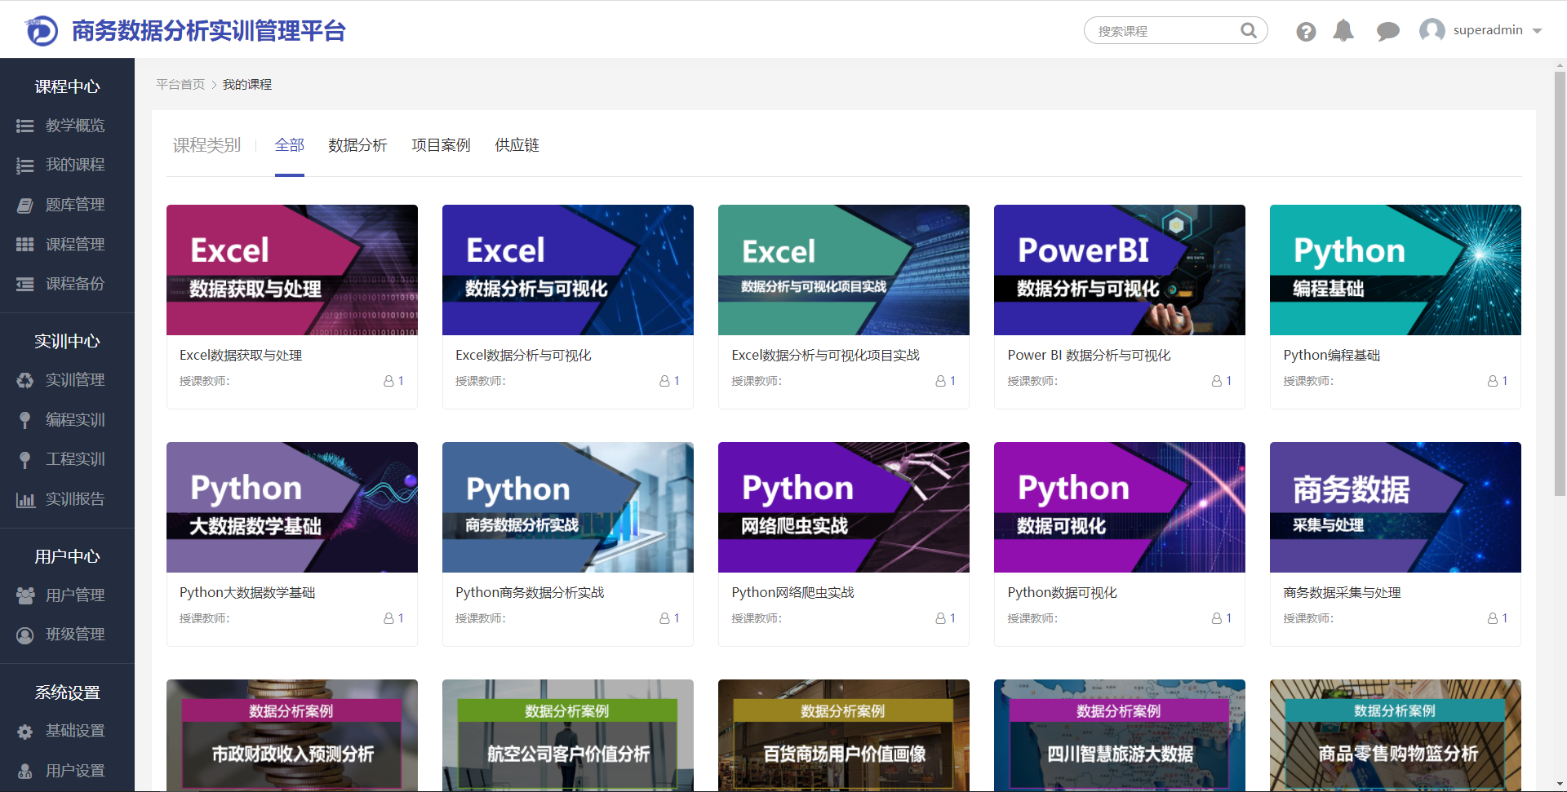Click the 题库管理 book icon
1567x792 pixels.
coord(25,205)
